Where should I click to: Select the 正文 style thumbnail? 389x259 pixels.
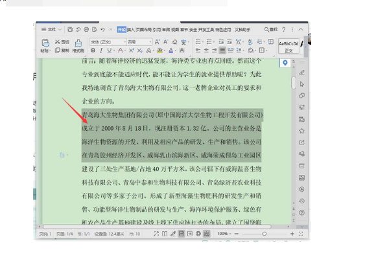[x=289, y=46]
